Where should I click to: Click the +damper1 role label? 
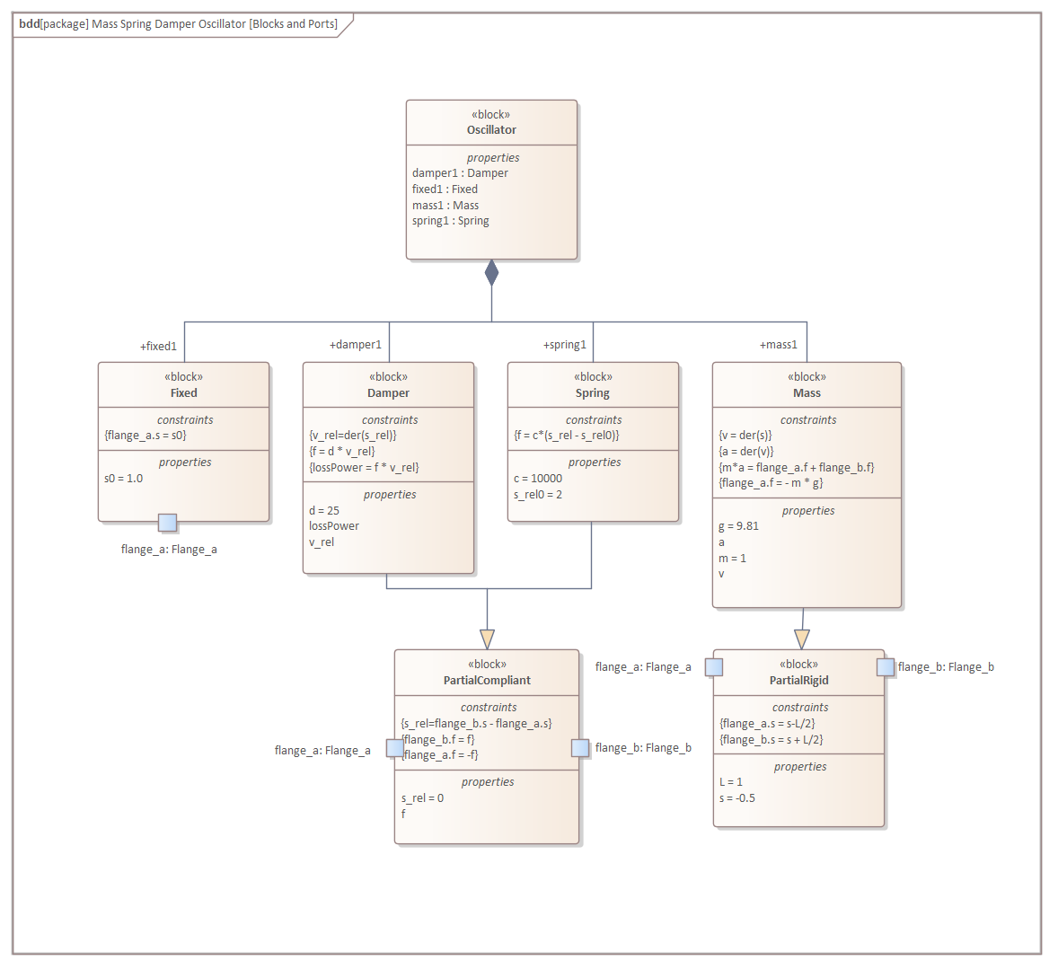click(x=356, y=345)
